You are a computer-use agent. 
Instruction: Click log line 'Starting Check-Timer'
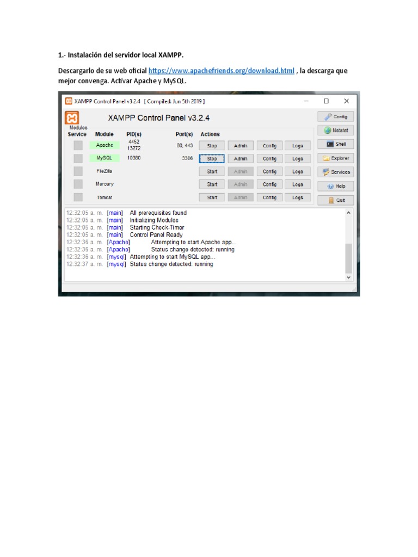click(157, 227)
